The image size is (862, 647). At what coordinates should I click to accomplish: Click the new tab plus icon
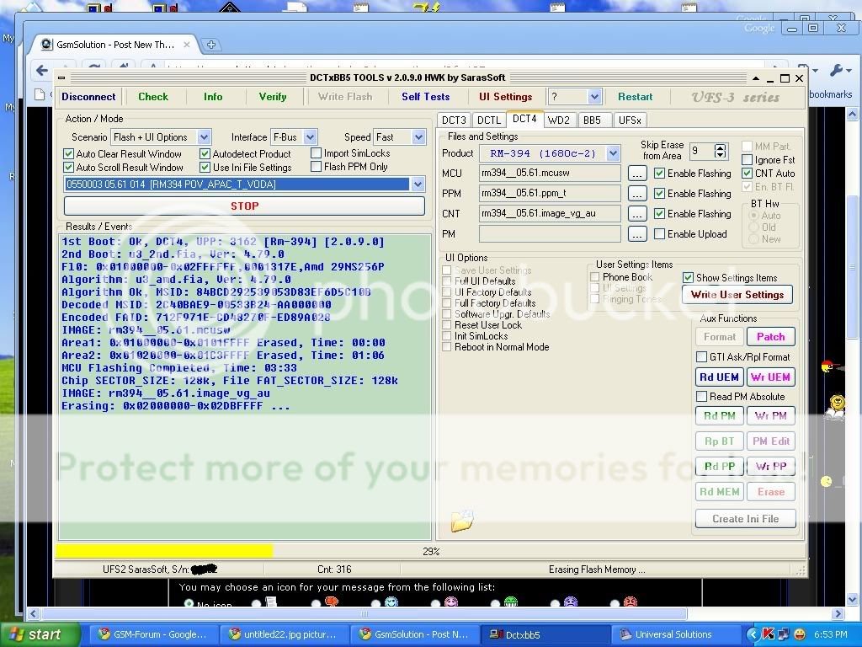click(x=210, y=45)
